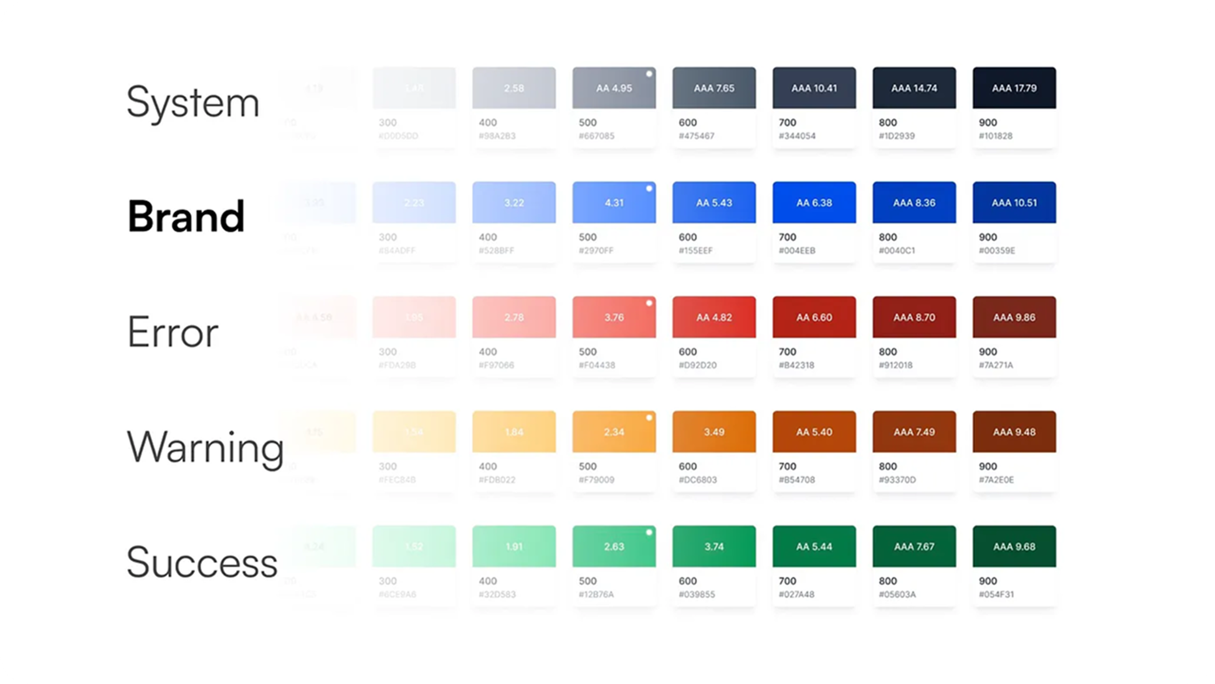Screen dimensions: 1215x684
Task: Click the Success row heading
Action: point(202,562)
